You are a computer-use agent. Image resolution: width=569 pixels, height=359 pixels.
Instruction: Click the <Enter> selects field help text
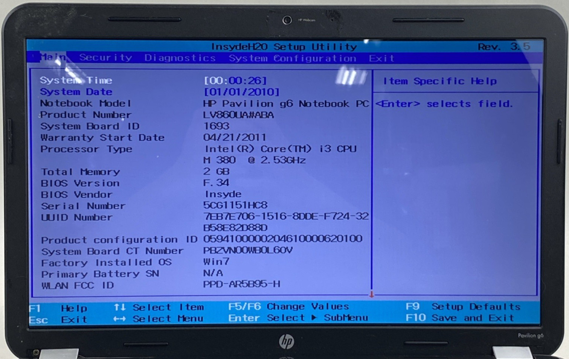[444, 104]
